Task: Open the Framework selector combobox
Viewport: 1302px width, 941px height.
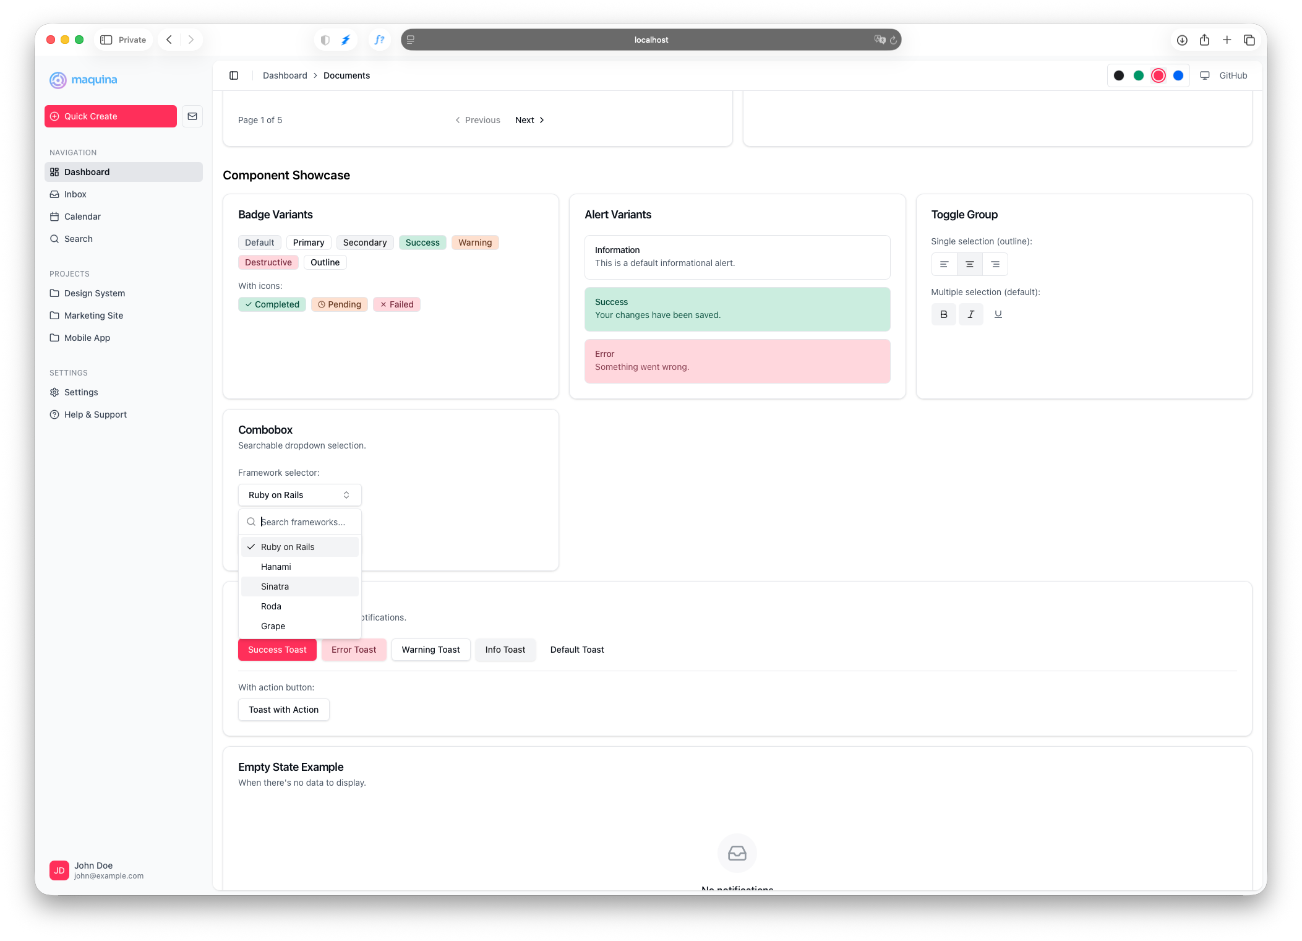Action: pos(299,494)
